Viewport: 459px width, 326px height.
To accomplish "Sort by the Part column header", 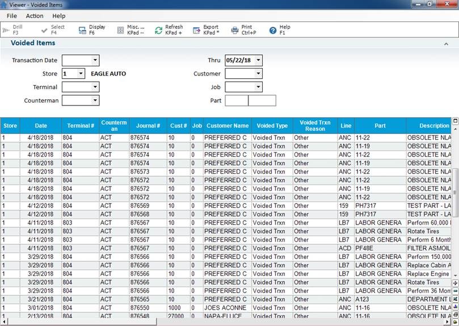I will pos(380,125).
